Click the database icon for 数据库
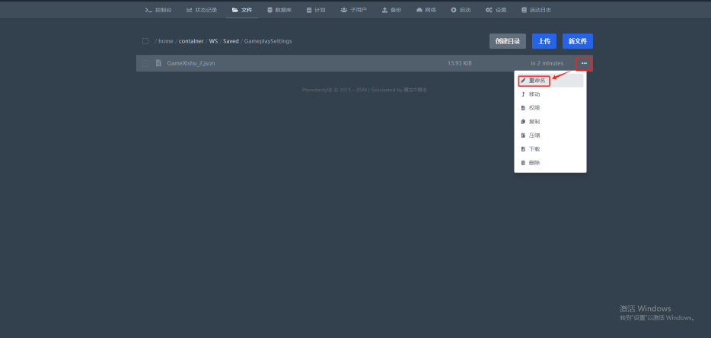711x338 pixels. click(269, 10)
